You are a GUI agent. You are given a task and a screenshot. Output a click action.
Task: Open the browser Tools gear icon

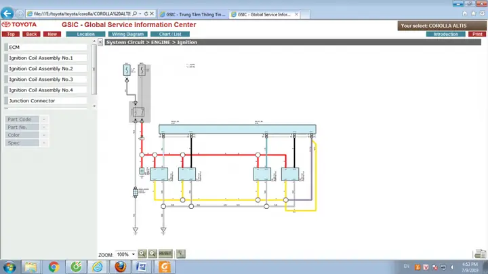pyautogui.click(x=482, y=14)
